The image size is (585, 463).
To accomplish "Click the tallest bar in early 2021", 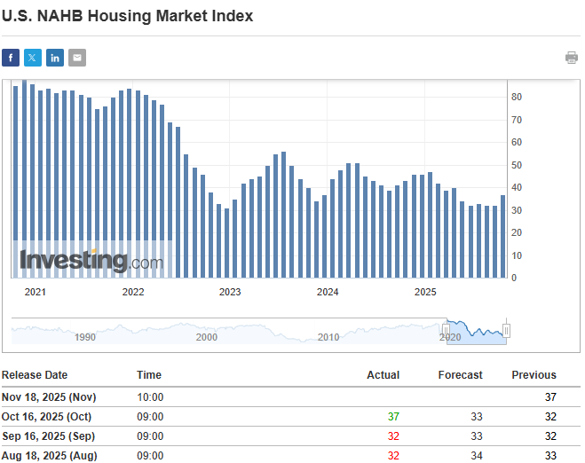I will coord(24,177).
